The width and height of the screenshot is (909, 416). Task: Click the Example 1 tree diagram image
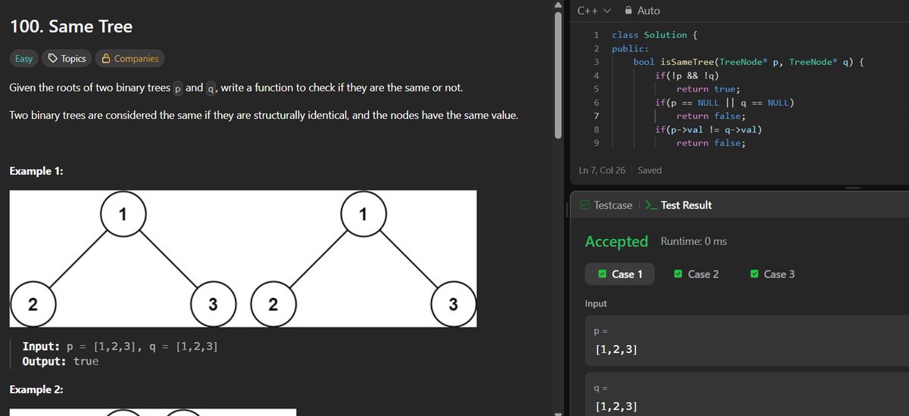click(243, 259)
